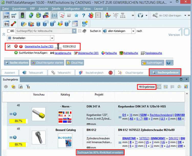Viewport: 192px width, 156px height.
Task: Click the gear settings icon in Suchergebnis
Action: [x=6, y=87]
